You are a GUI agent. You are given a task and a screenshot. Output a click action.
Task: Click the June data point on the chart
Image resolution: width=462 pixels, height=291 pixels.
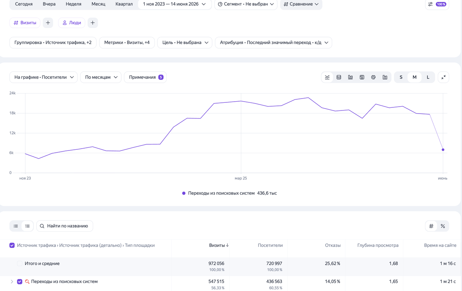pos(443,150)
